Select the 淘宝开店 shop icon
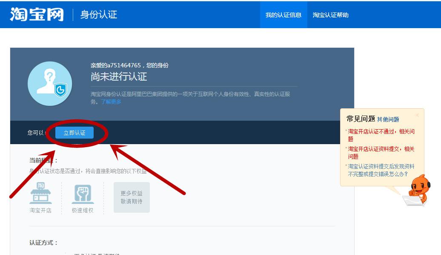The height and width of the screenshot is (255, 441). pos(40,193)
